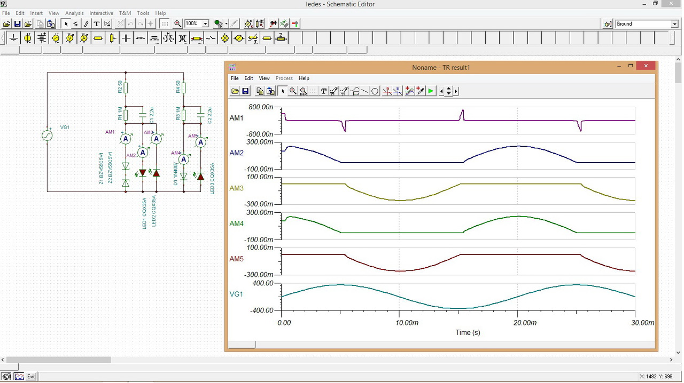Choose the ammeter component icon
The height and width of the screenshot is (383, 684).
coord(84,38)
